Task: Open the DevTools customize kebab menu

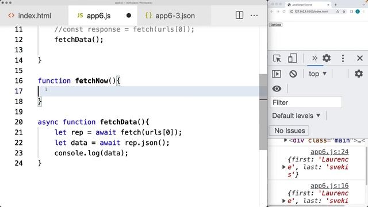Action: click(x=343, y=58)
